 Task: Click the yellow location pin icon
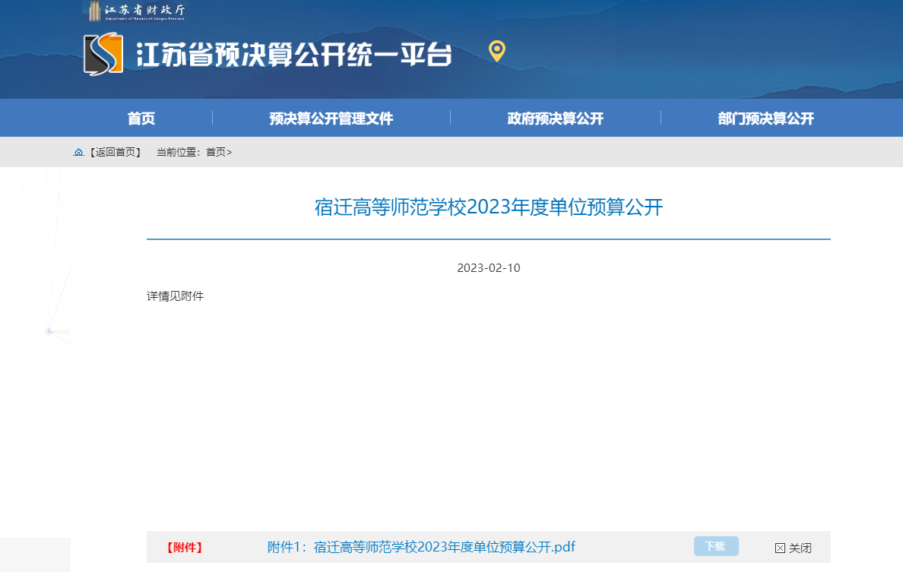click(x=496, y=51)
